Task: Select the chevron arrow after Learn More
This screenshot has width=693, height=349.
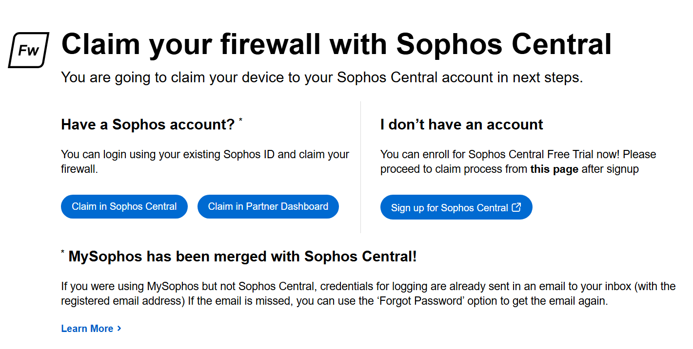Action: click(119, 329)
